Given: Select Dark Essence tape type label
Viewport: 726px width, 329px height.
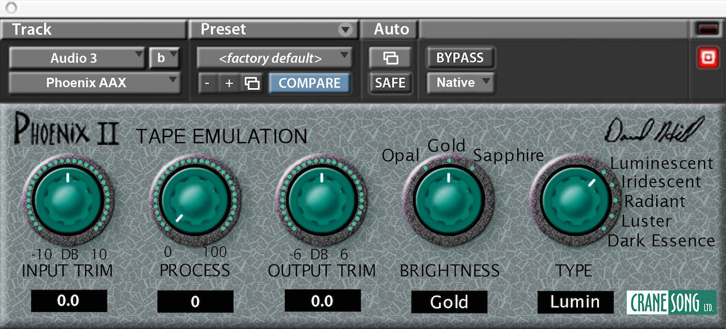Looking at the screenshot, I should (x=661, y=241).
